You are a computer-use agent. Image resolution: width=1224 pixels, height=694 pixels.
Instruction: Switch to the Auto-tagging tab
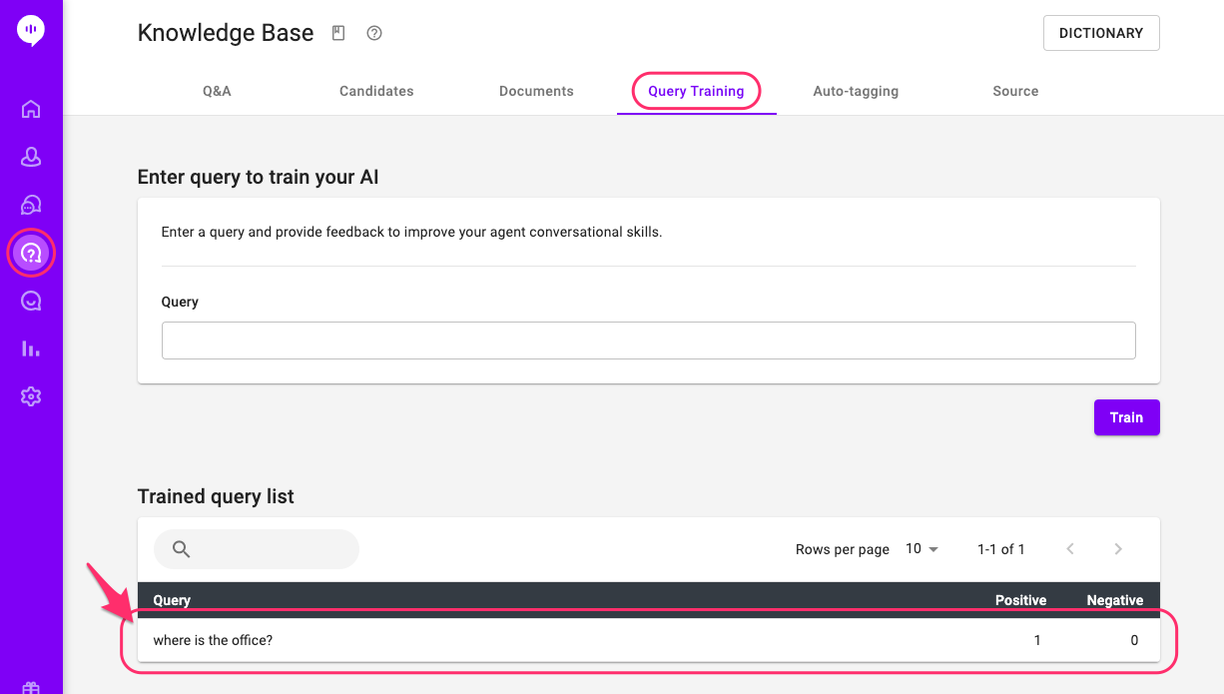[x=856, y=91]
